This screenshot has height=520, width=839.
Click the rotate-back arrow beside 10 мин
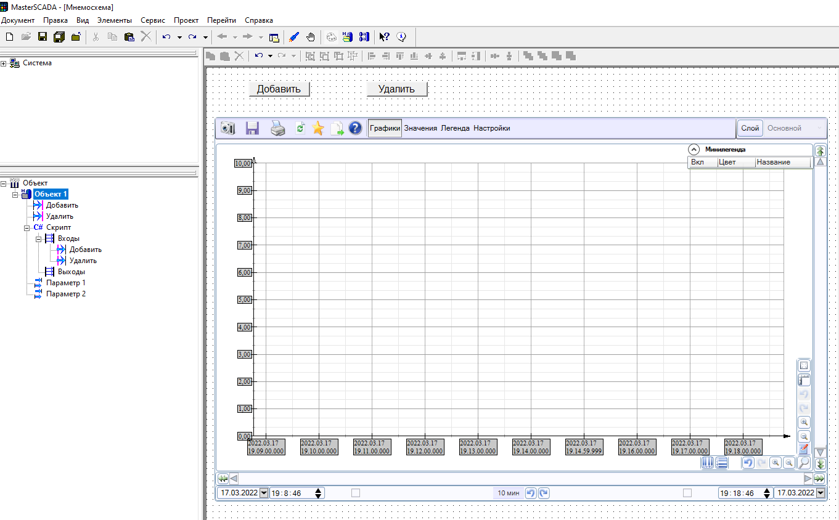pos(531,493)
